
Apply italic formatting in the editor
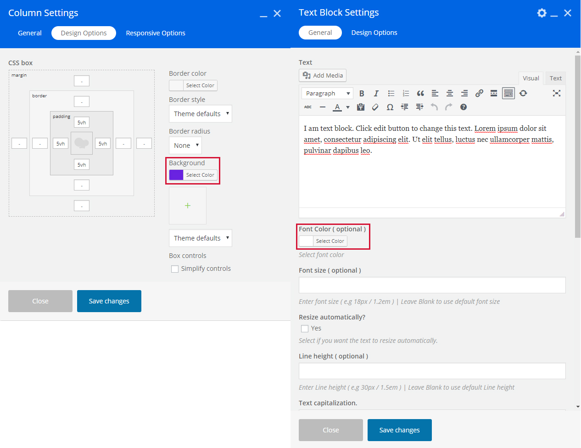point(376,93)
